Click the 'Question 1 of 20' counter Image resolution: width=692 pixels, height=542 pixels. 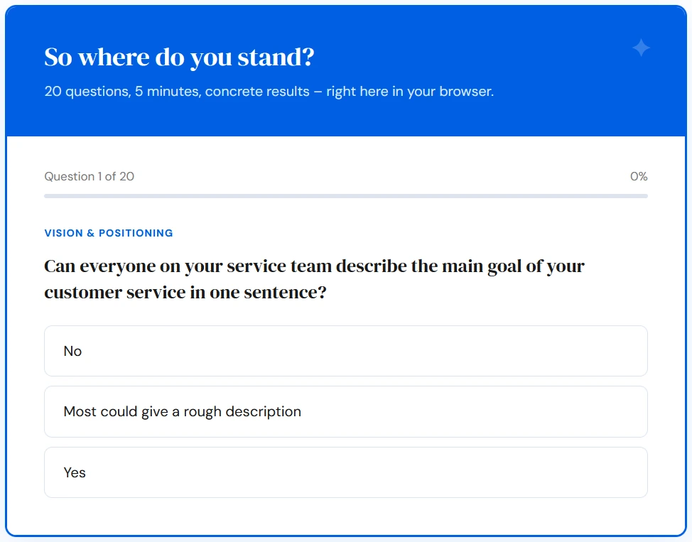pos(90,176)
